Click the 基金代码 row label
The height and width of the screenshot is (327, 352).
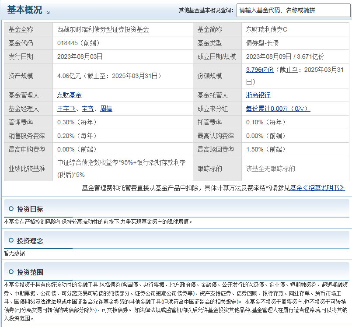[x=21, y=43]
